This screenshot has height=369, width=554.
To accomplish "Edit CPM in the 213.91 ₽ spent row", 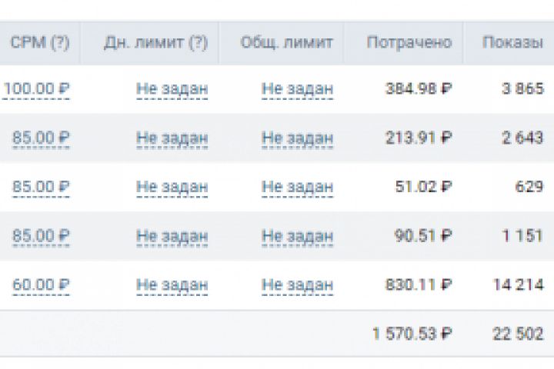I will tap(41, 138).
